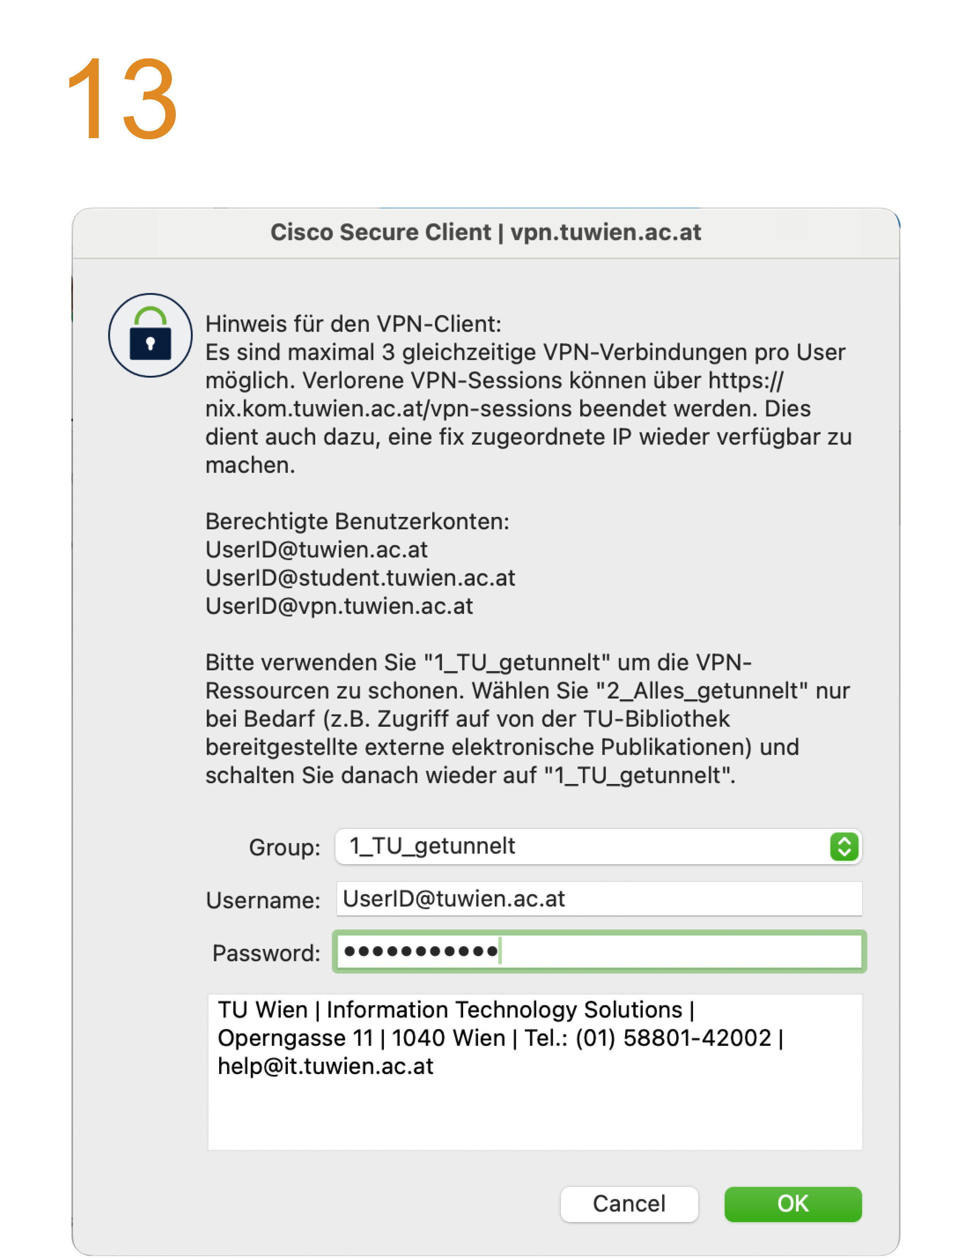Click the padlock Cisco Secure Client icon

[150, 335]
